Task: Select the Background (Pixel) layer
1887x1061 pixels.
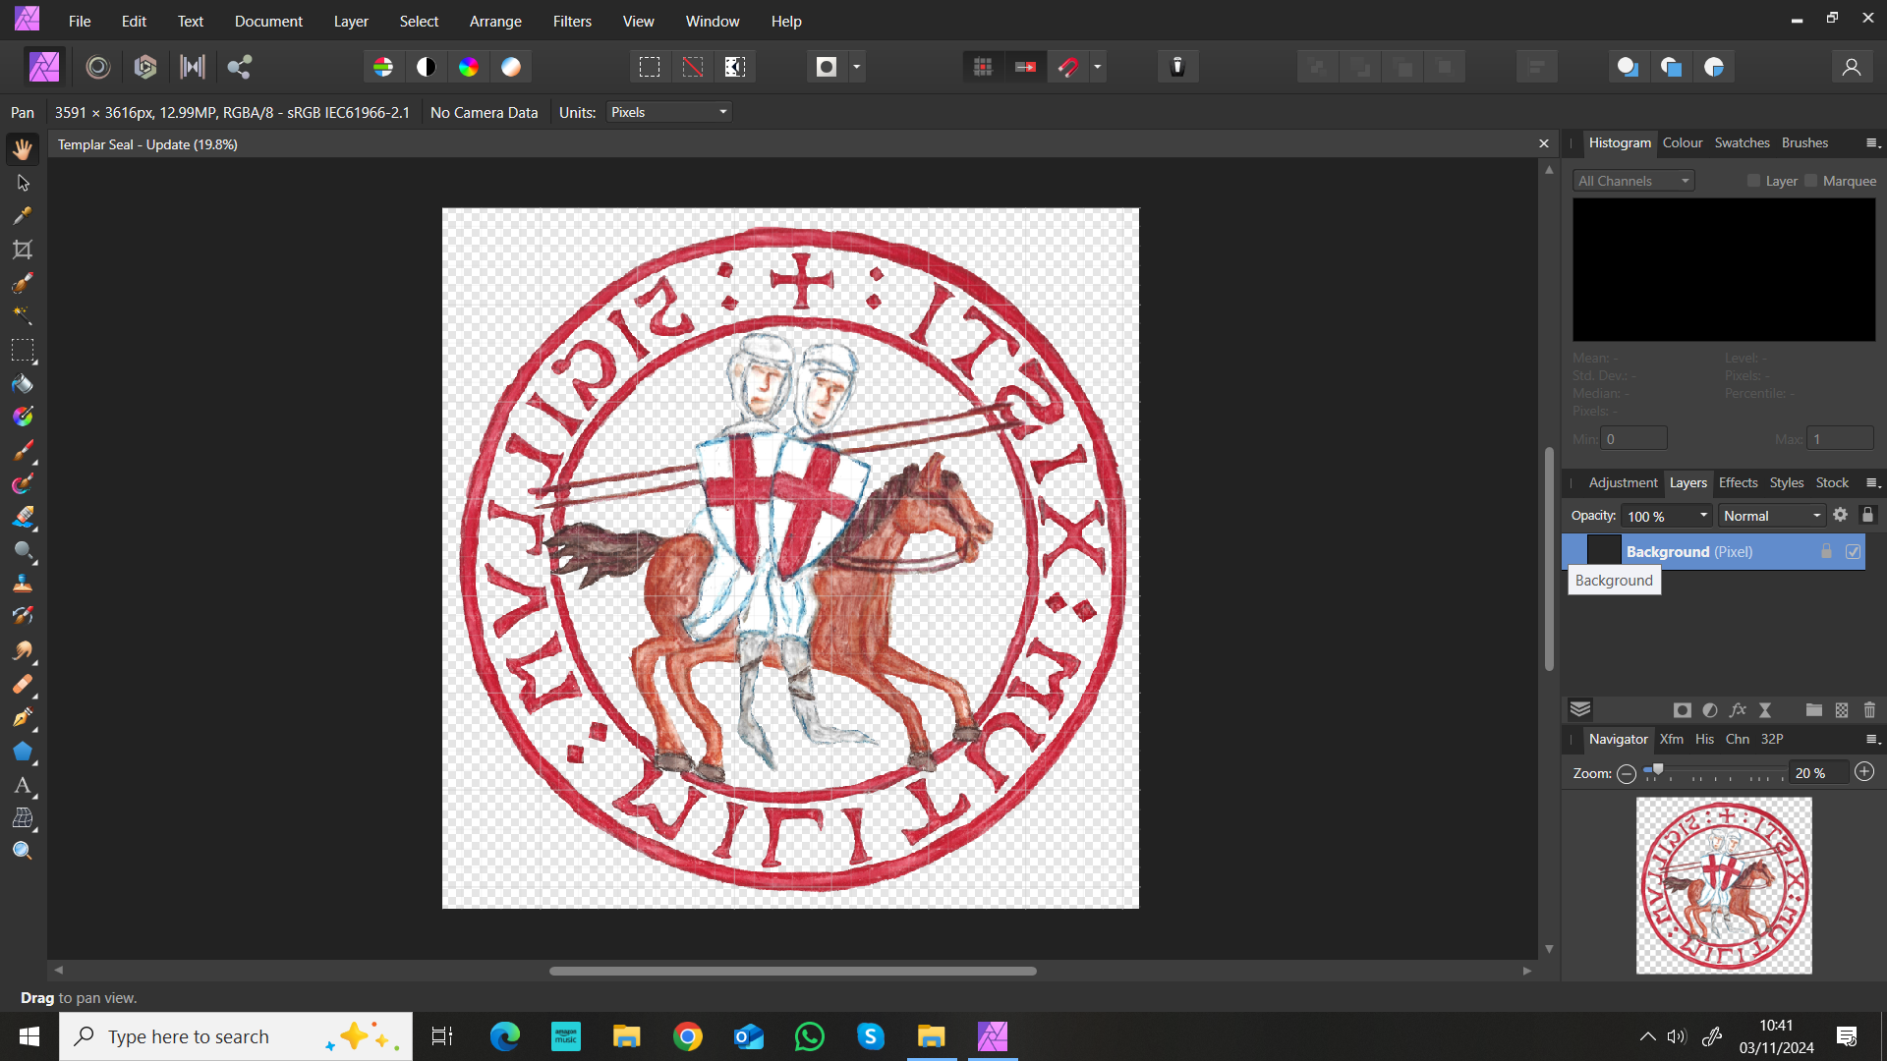Action: (x=1713, y=552)
